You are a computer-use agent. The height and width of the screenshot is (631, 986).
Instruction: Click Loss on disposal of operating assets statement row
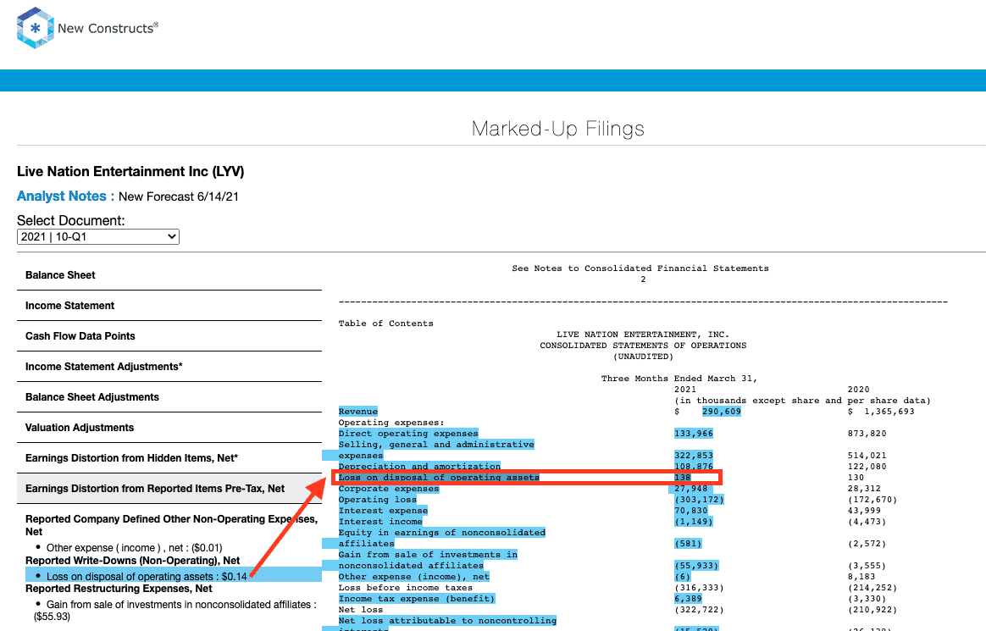[x=527, y=478]
